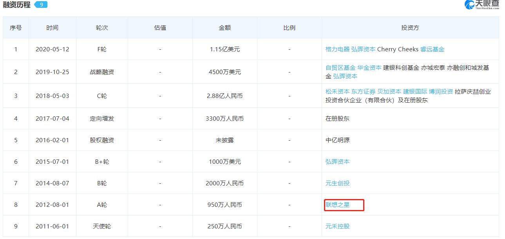Open 弘晖资本 link in the B+轮 row
Screen dimensions: 505x239
[337, 161]
